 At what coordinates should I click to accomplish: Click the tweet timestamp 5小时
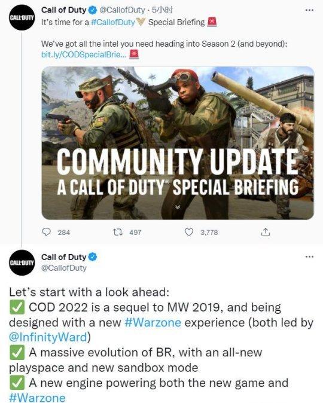click(x=163, y=10)
